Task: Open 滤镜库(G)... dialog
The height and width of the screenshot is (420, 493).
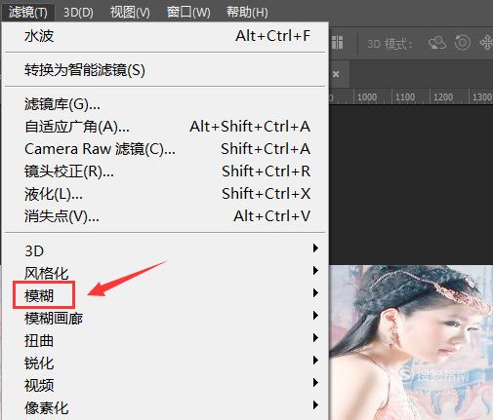Action: (165, 104)
